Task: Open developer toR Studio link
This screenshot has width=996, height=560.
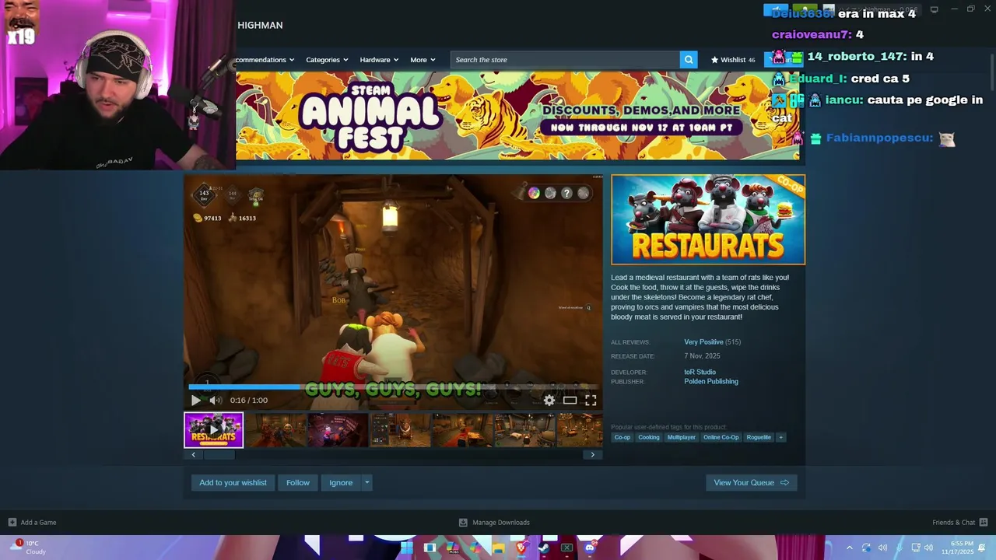Action: pyautogui.click(x=700, y=372)
